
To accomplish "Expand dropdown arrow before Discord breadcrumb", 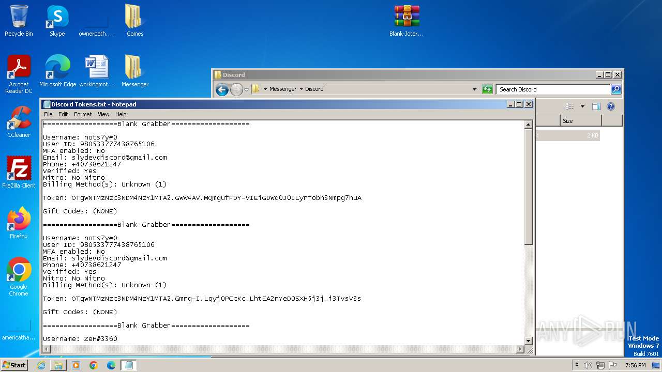I will coord(301,89).
